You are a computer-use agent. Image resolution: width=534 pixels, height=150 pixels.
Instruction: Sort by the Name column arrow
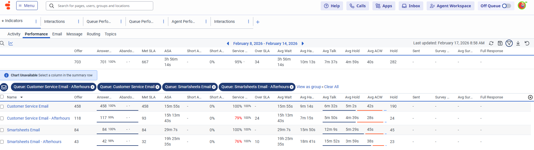coord(22,97)
